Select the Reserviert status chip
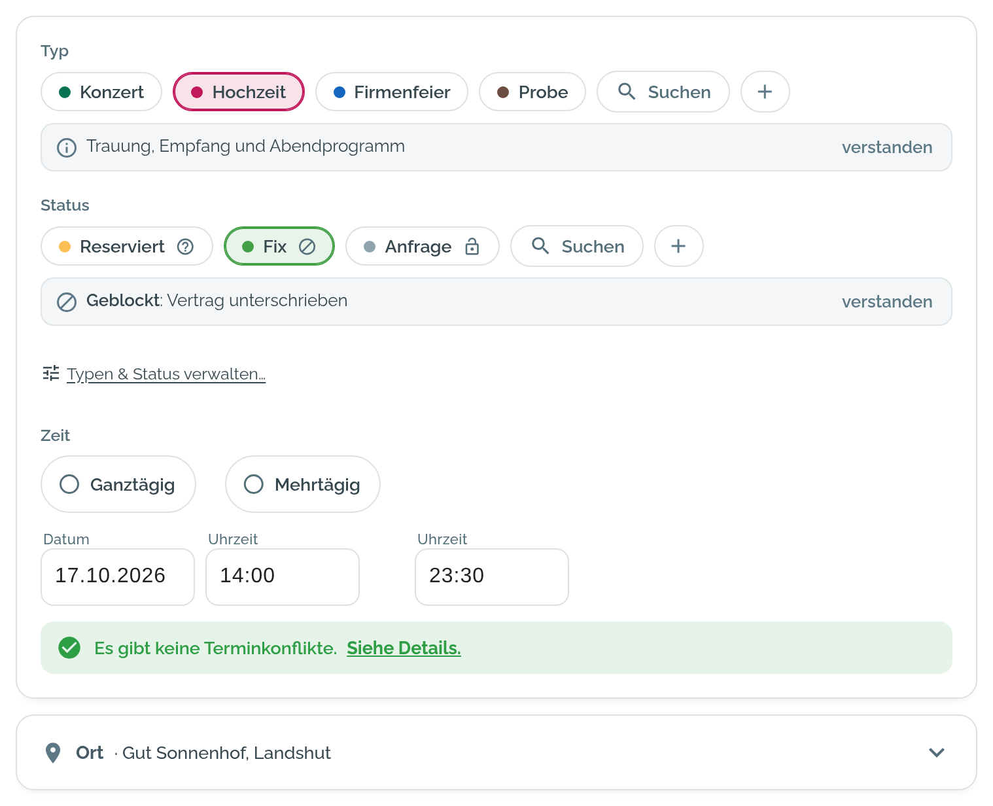993x806 pixels. tap(127, 246)
